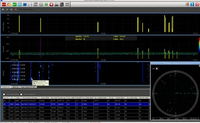The height and width of the screenshot is (123, 200).
Task: Select the green DET toolbar icon
Action: click(x=14, y=5)
